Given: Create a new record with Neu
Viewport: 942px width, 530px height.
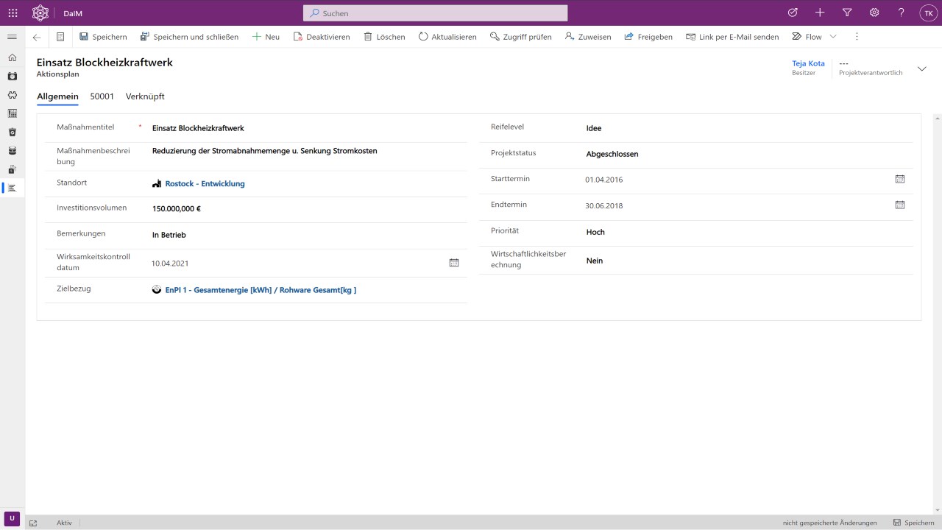Looking at the screenshot, I should click(x=266, y=37).
